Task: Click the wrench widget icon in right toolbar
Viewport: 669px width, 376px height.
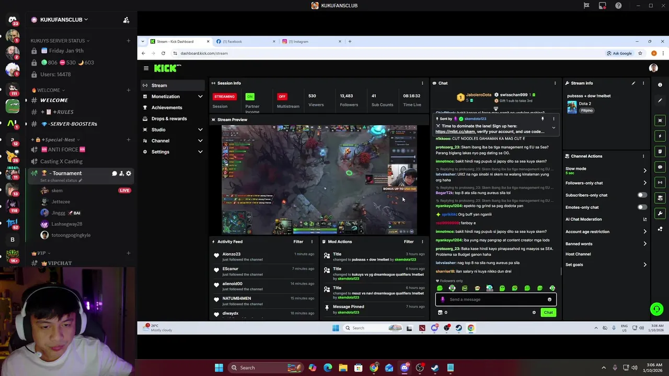Action: tap(660, 213)
